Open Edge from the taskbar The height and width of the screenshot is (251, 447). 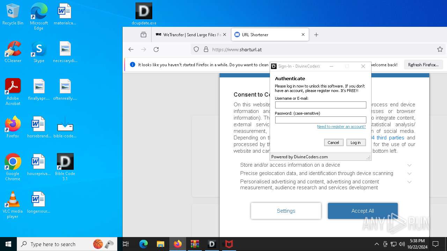point(144,244)
